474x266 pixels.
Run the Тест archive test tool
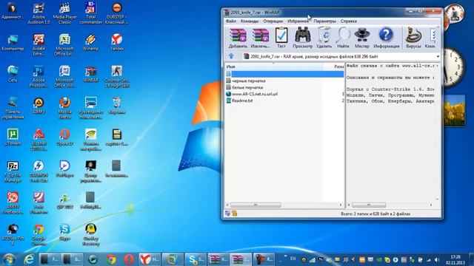[281, 38]
